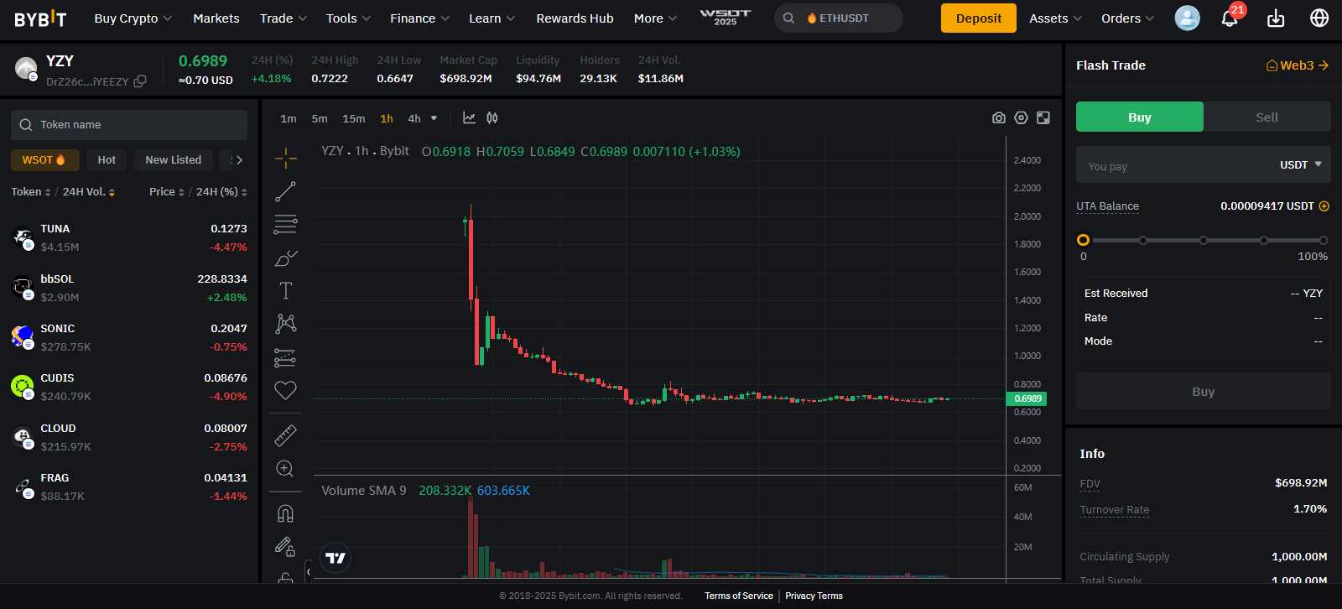Open the app download icon
1342x609 pixels.
pyautogui.click(x=1276, y=18)
